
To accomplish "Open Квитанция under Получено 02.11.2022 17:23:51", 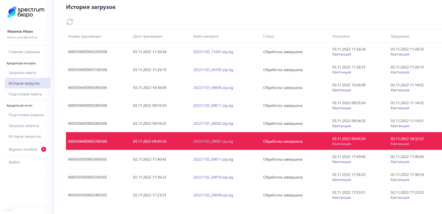I will coord(342,198).
